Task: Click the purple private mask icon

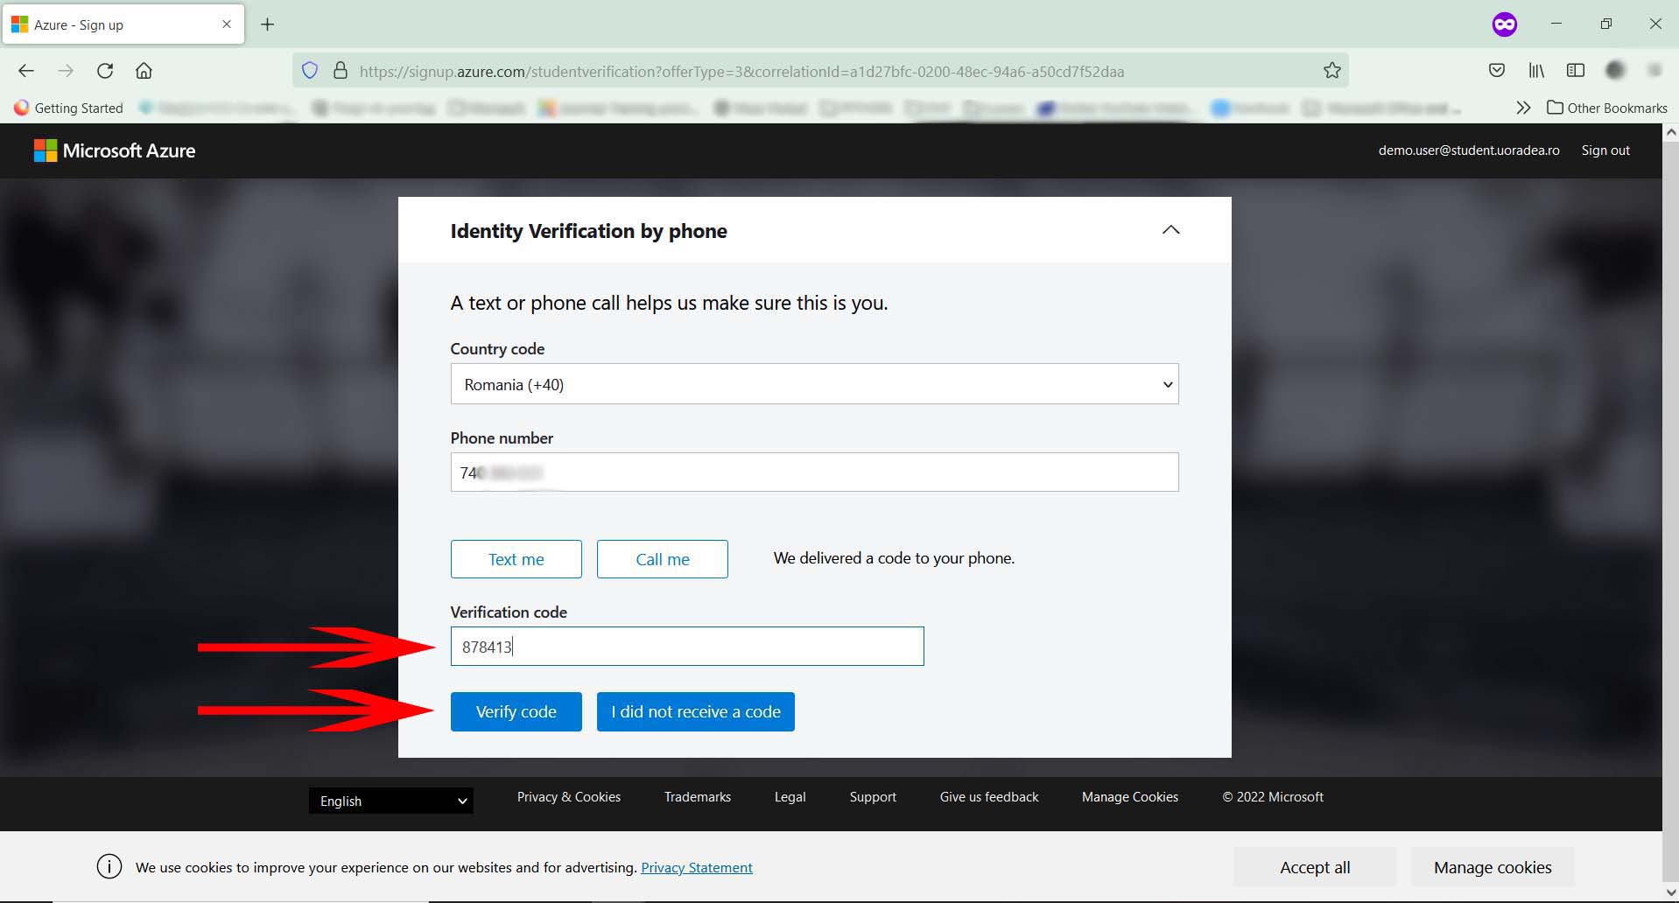Action: coord(1504,24)
